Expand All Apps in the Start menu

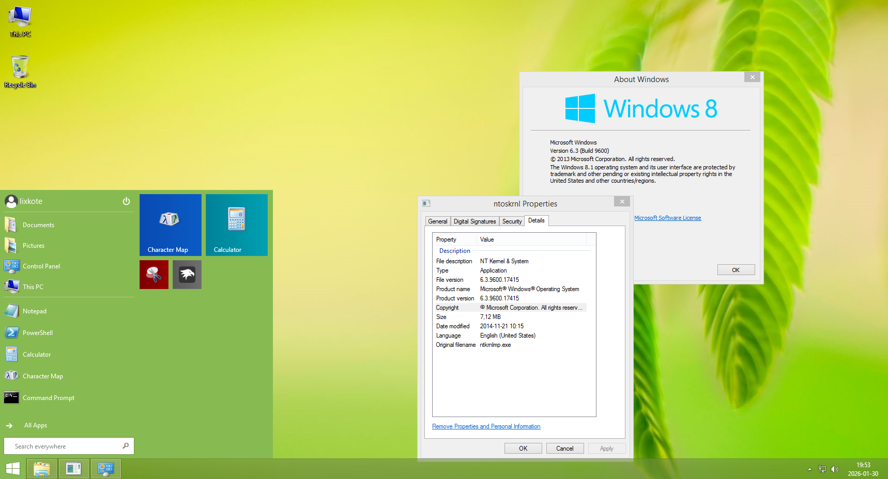35,425
